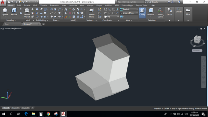208x117 pixels.
Task: Click the Smooth Object mesh tool
Action: click(27, 13)
